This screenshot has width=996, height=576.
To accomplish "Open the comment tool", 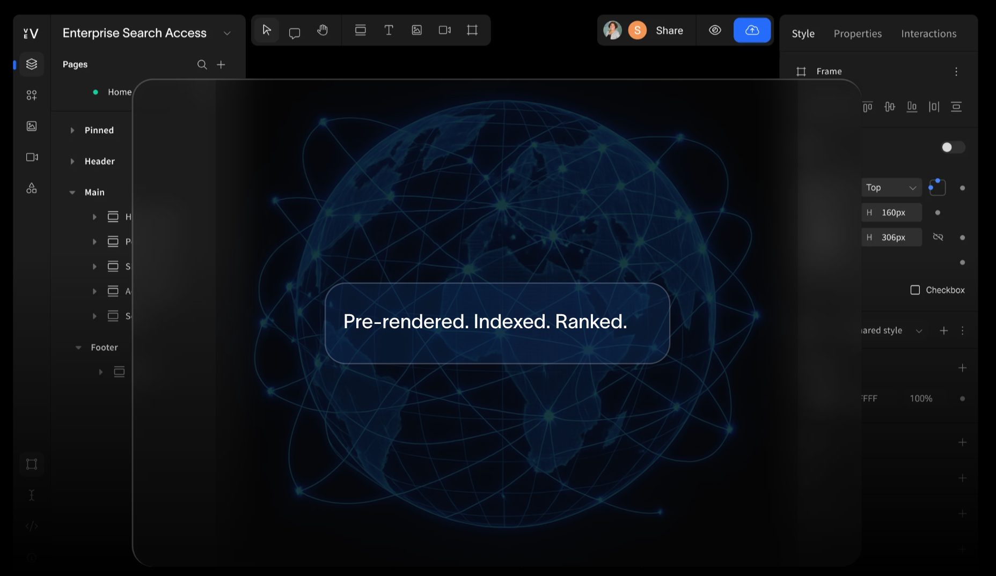I will 295,30.
